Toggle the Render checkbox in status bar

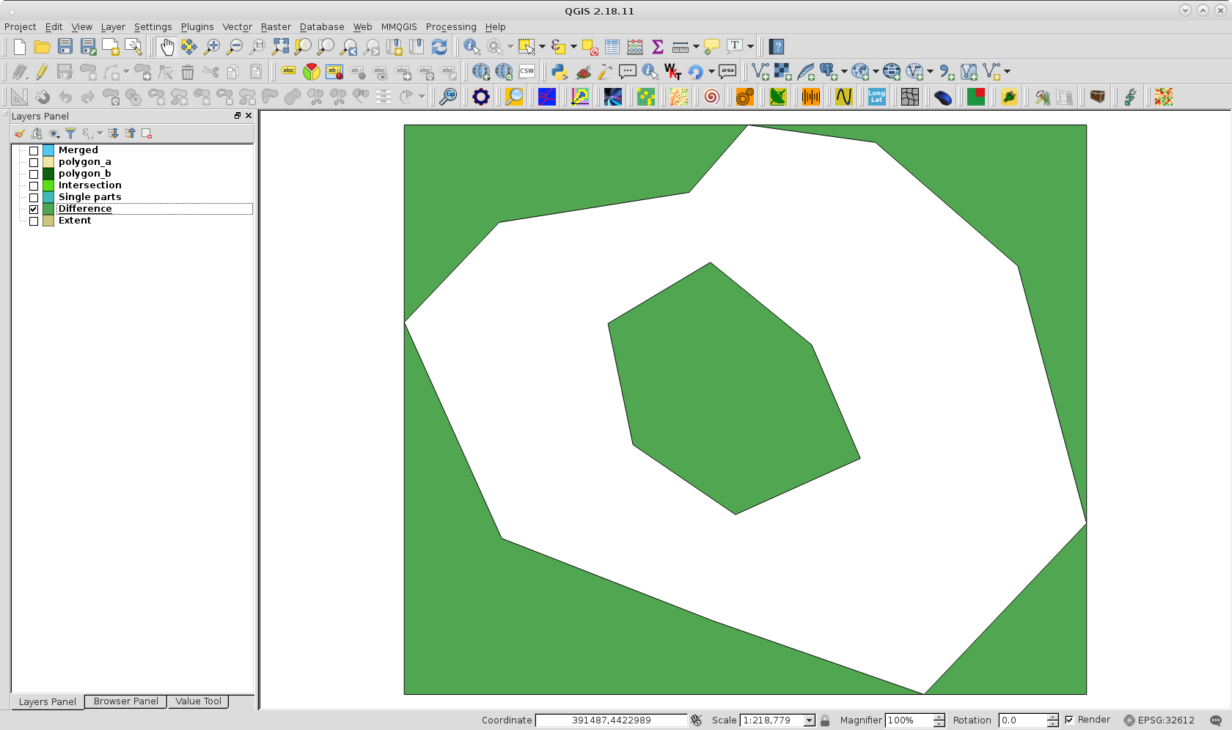(1069, 720)
